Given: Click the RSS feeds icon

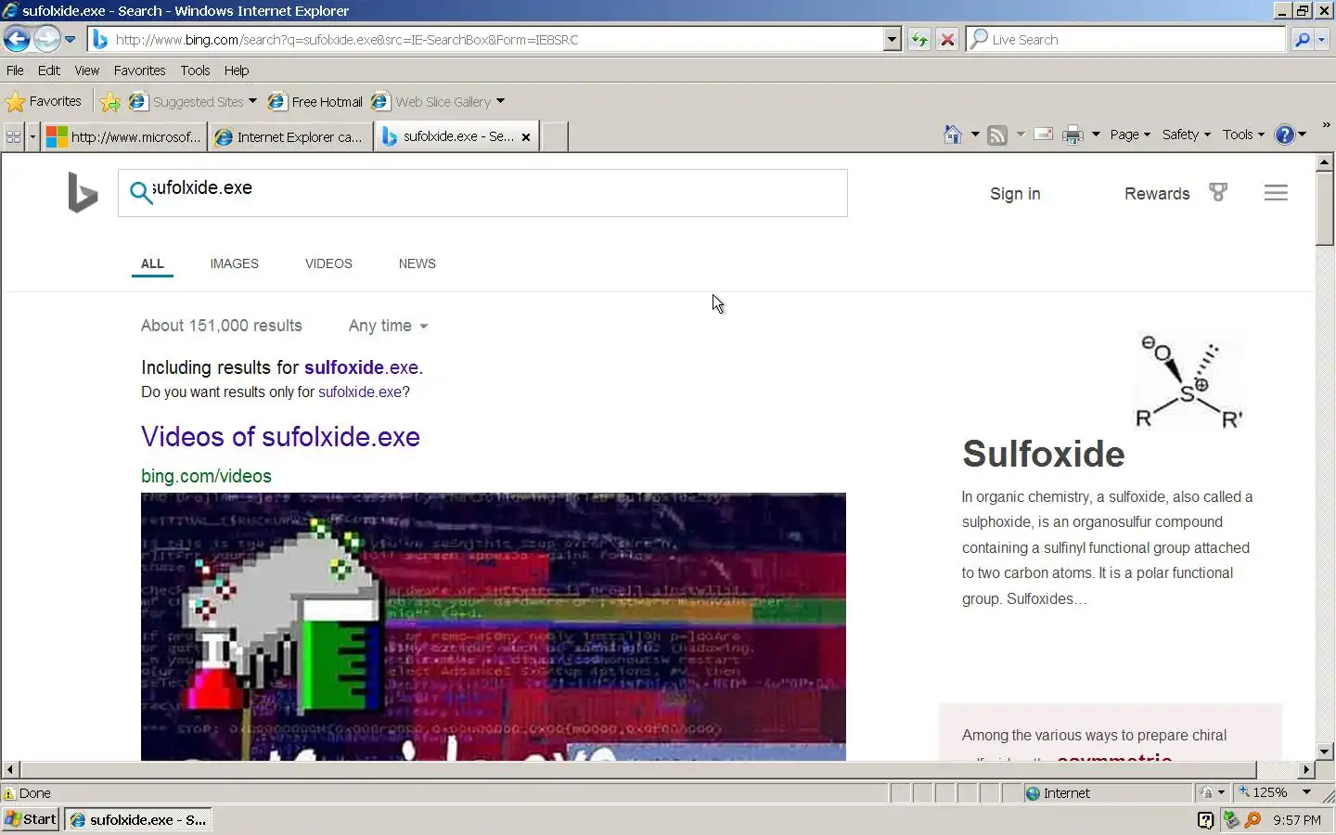Looking at the screenshot, I should click(x=997, y=135).
